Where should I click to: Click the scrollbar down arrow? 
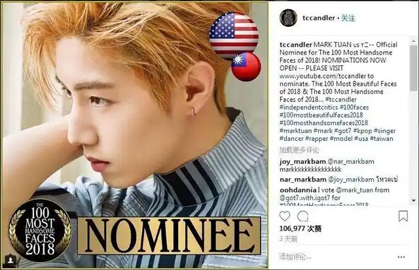click(x=414, y=201)
